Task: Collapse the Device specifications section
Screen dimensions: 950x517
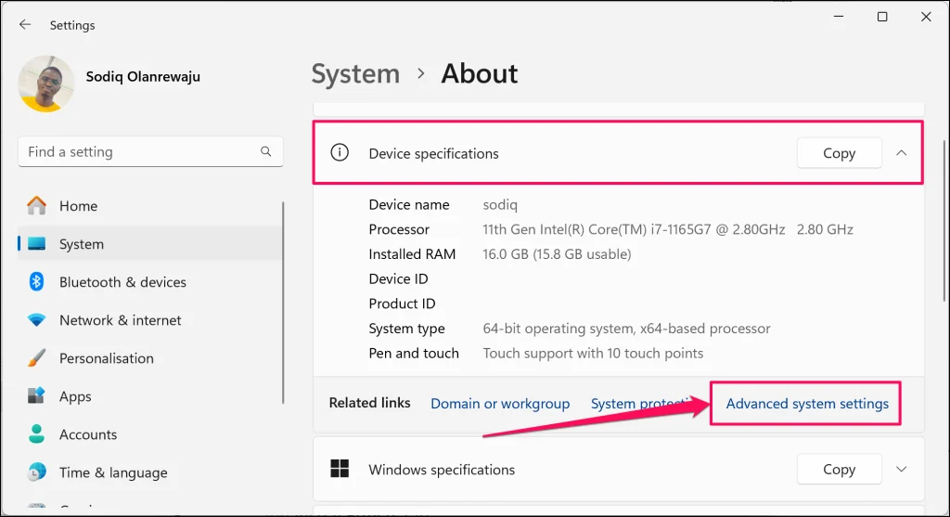Action: click(x=902, y=153)
